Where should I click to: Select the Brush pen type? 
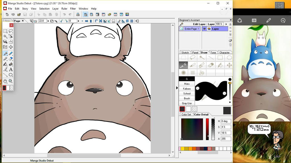[187, 98]
